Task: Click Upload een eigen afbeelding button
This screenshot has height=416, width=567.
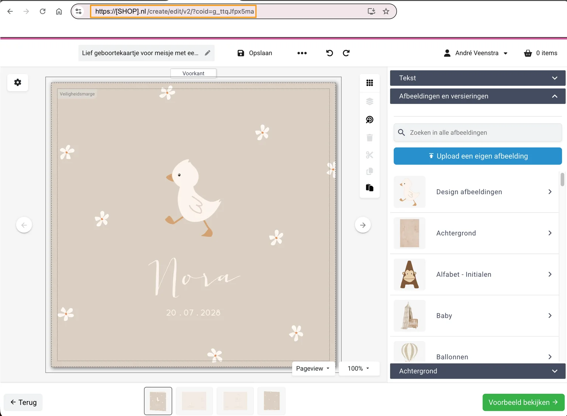Action: point(477,156)
